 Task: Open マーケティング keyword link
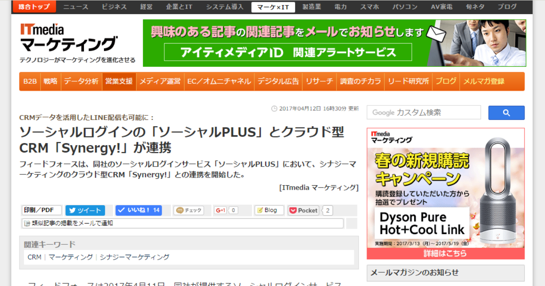point(71,257)
